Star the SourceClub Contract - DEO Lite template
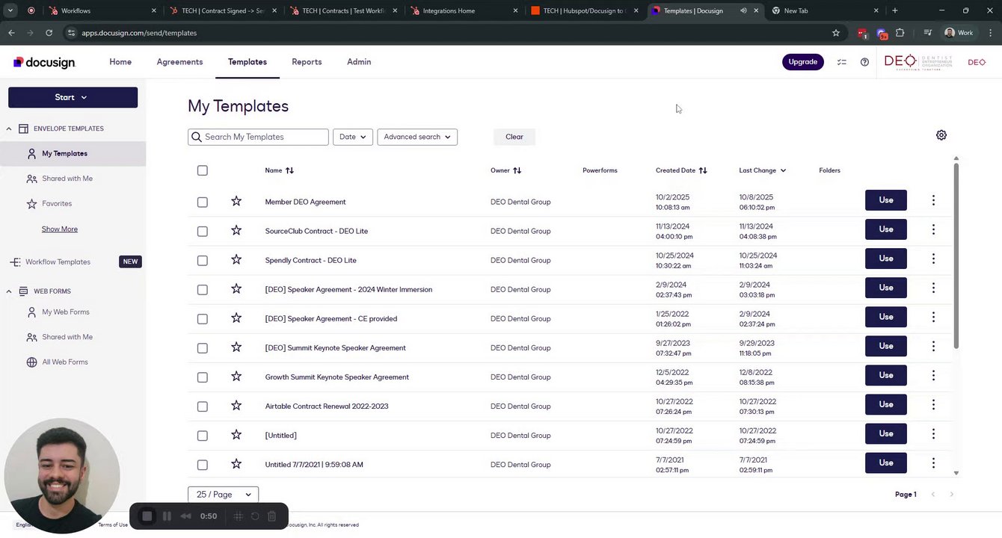This screenshot has width=1002, height=538. point(236,230)
